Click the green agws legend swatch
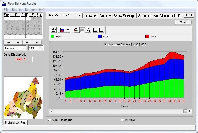 pyautogui.click(x=52, y=36)
